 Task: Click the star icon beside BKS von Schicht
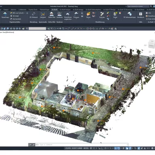[27, 13]
